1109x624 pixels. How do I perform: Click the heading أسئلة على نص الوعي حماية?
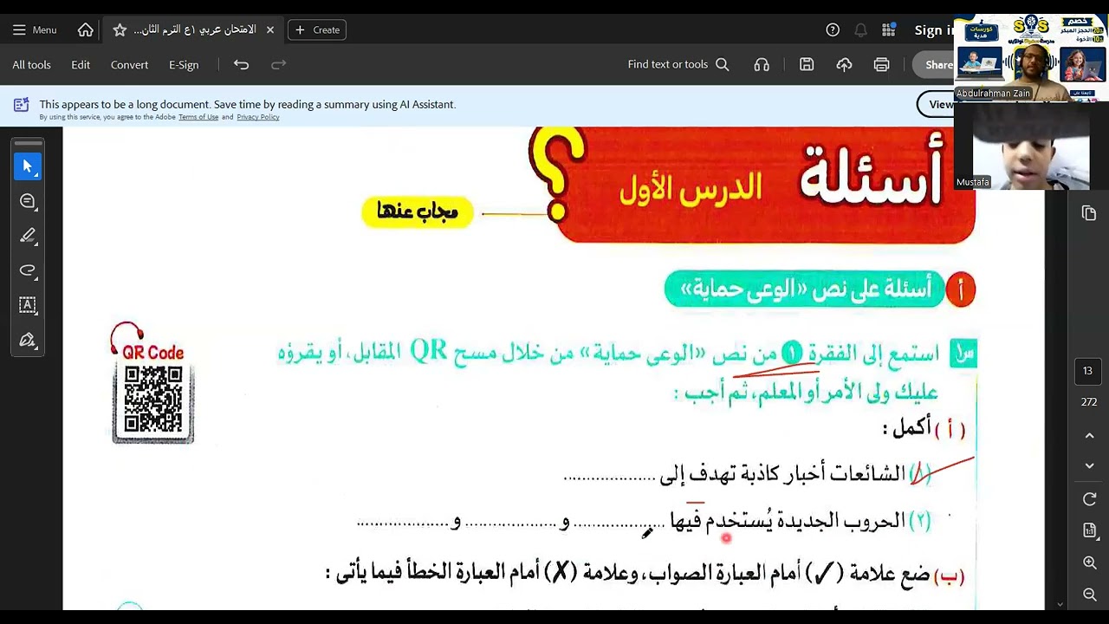[805, 289]
